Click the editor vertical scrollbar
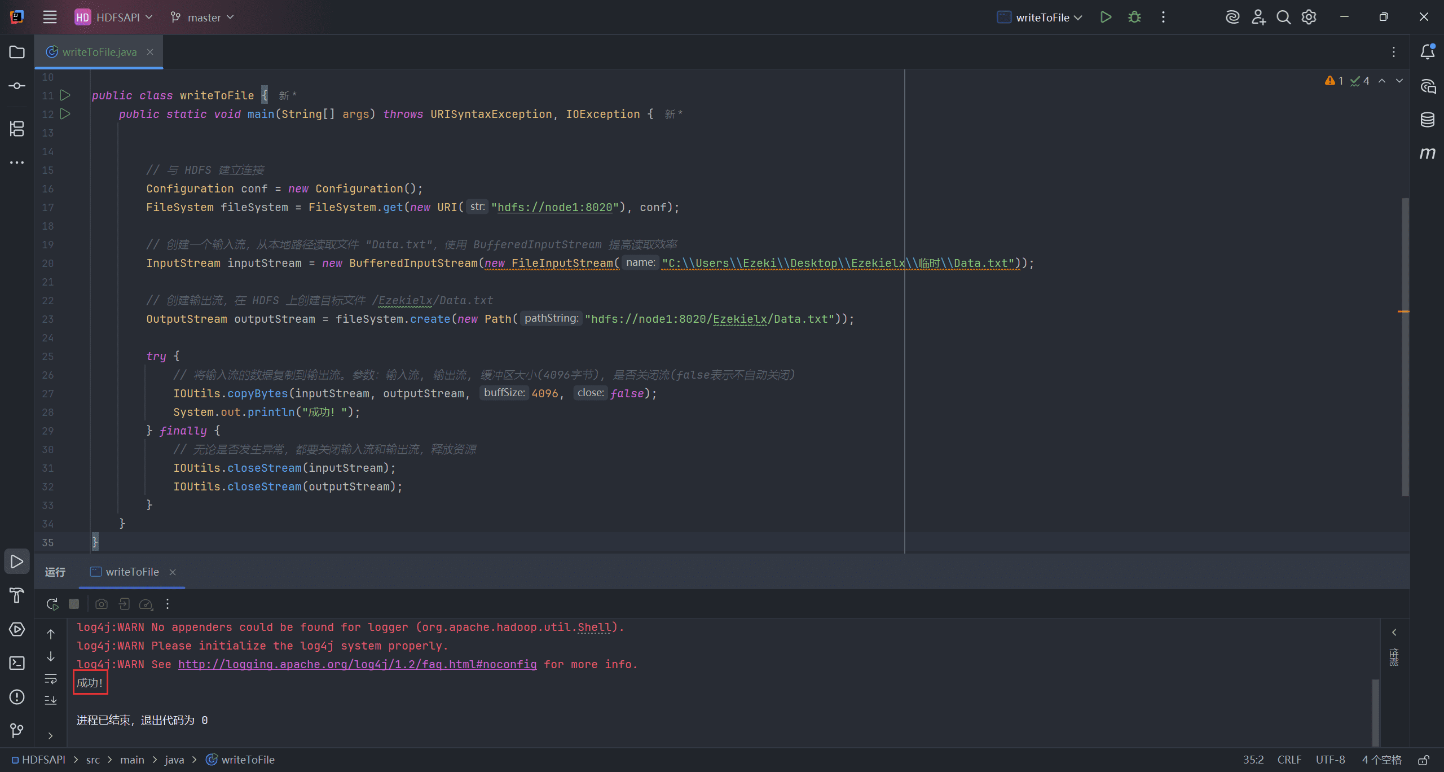The width and height of the screenshot is (1444, 772). point(1405,346)
